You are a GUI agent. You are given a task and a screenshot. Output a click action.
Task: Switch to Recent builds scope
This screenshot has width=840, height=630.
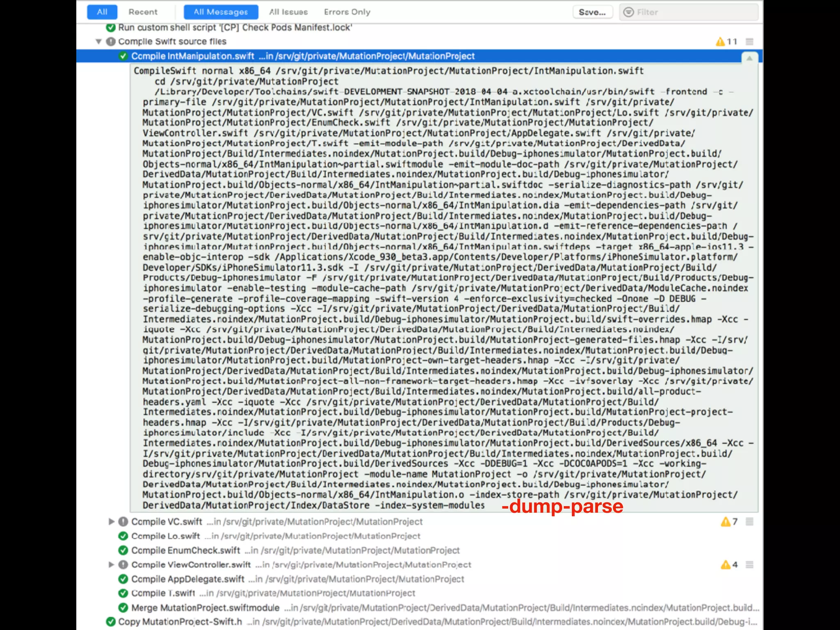(x=143, y=12)
